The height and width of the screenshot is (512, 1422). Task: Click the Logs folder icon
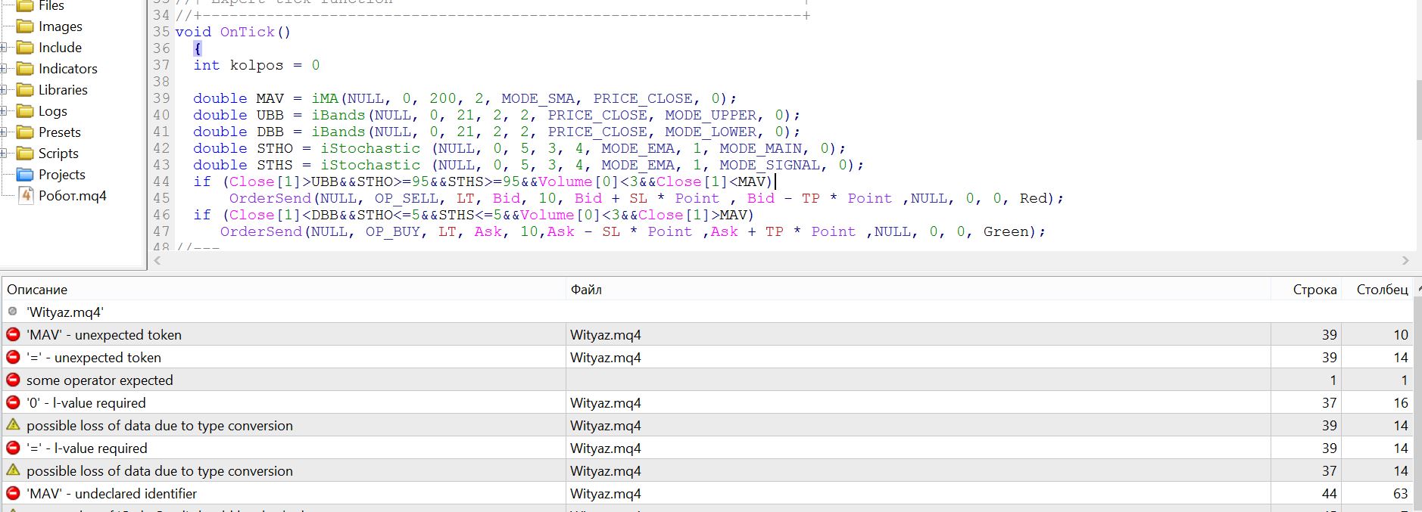pos(25,111)
